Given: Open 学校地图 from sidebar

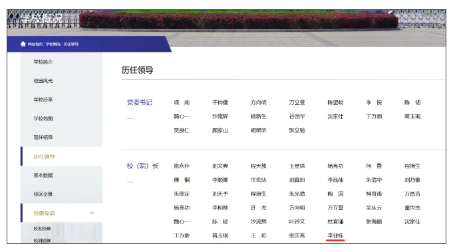Looking at the screenshot, I should click(x=43, y=119).
